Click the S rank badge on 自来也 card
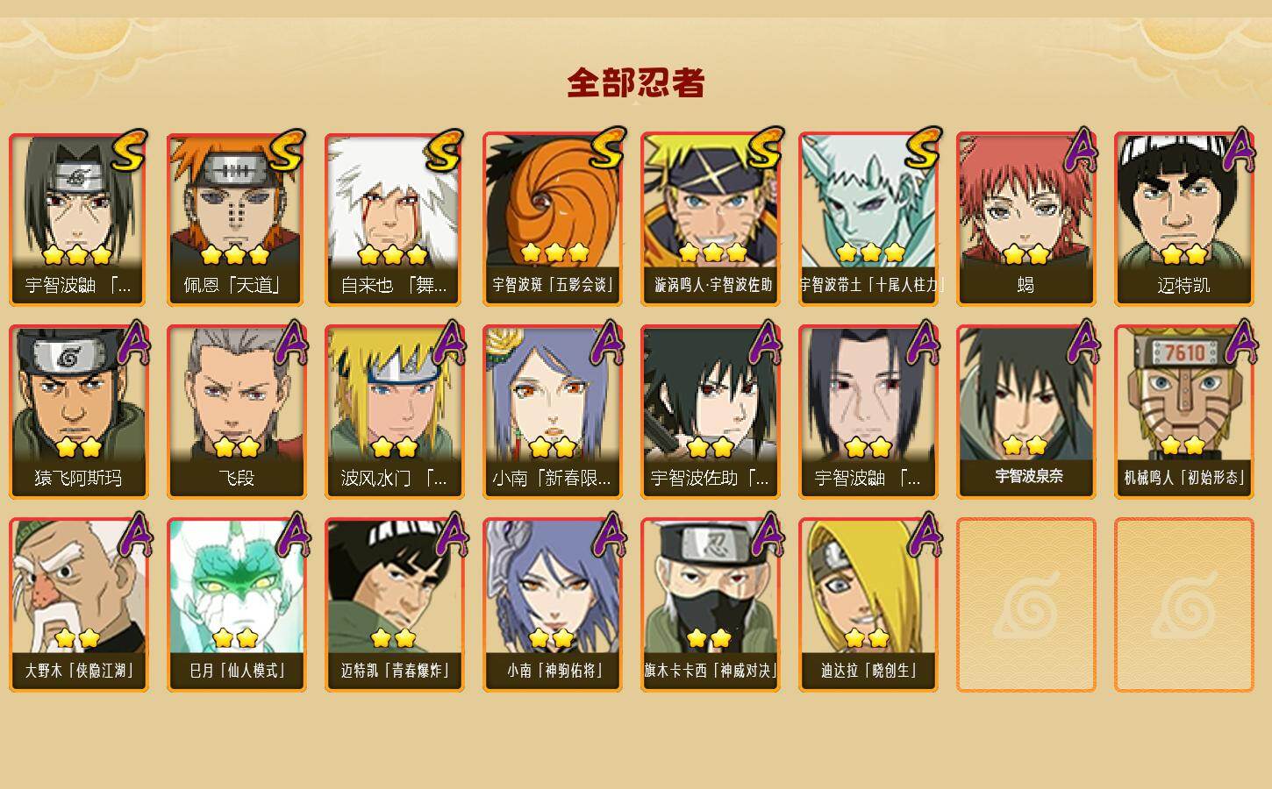1272x789 pixels. pyautogui.click(x=444, y=150)
